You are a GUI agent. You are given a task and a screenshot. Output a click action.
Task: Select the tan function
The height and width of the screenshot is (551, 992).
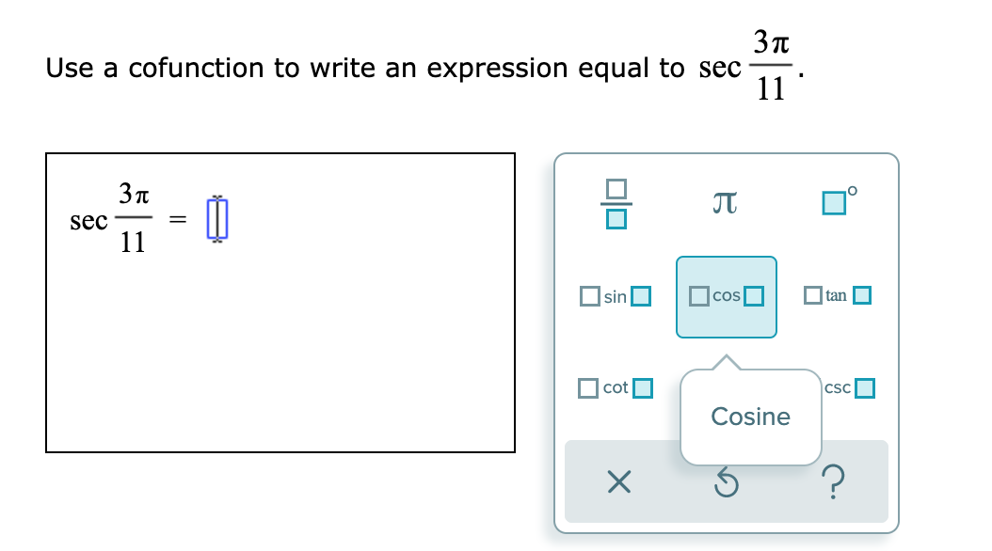(834, 295)
